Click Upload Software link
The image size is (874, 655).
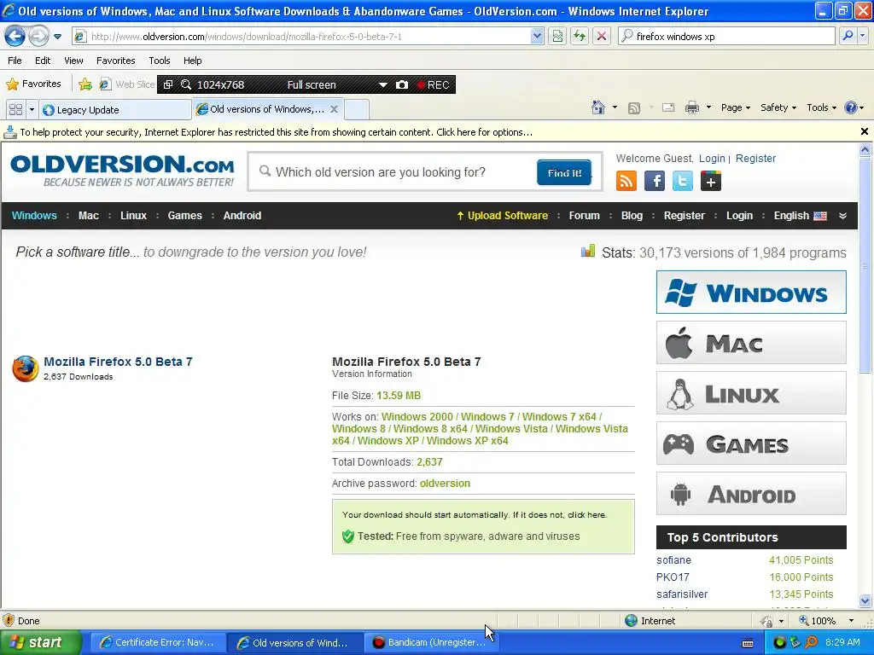tap(502, 216)
